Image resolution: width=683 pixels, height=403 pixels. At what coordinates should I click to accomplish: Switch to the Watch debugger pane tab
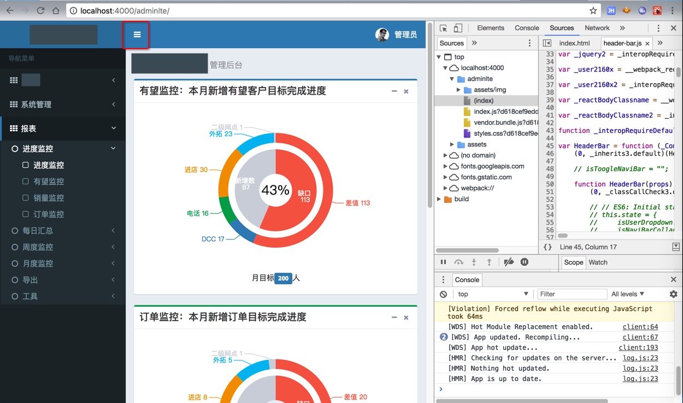598,262
